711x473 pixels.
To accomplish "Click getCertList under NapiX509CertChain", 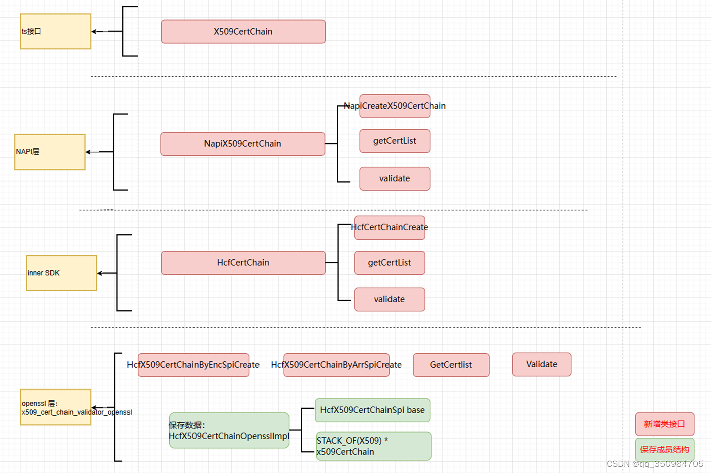I will tap(395, 141).
